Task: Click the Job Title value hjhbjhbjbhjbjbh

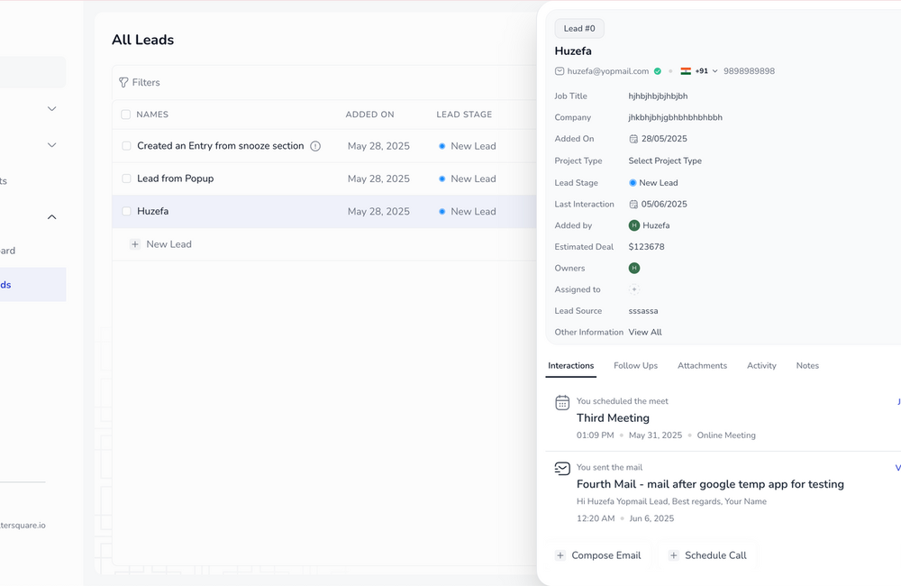Action: click(658, 96)
